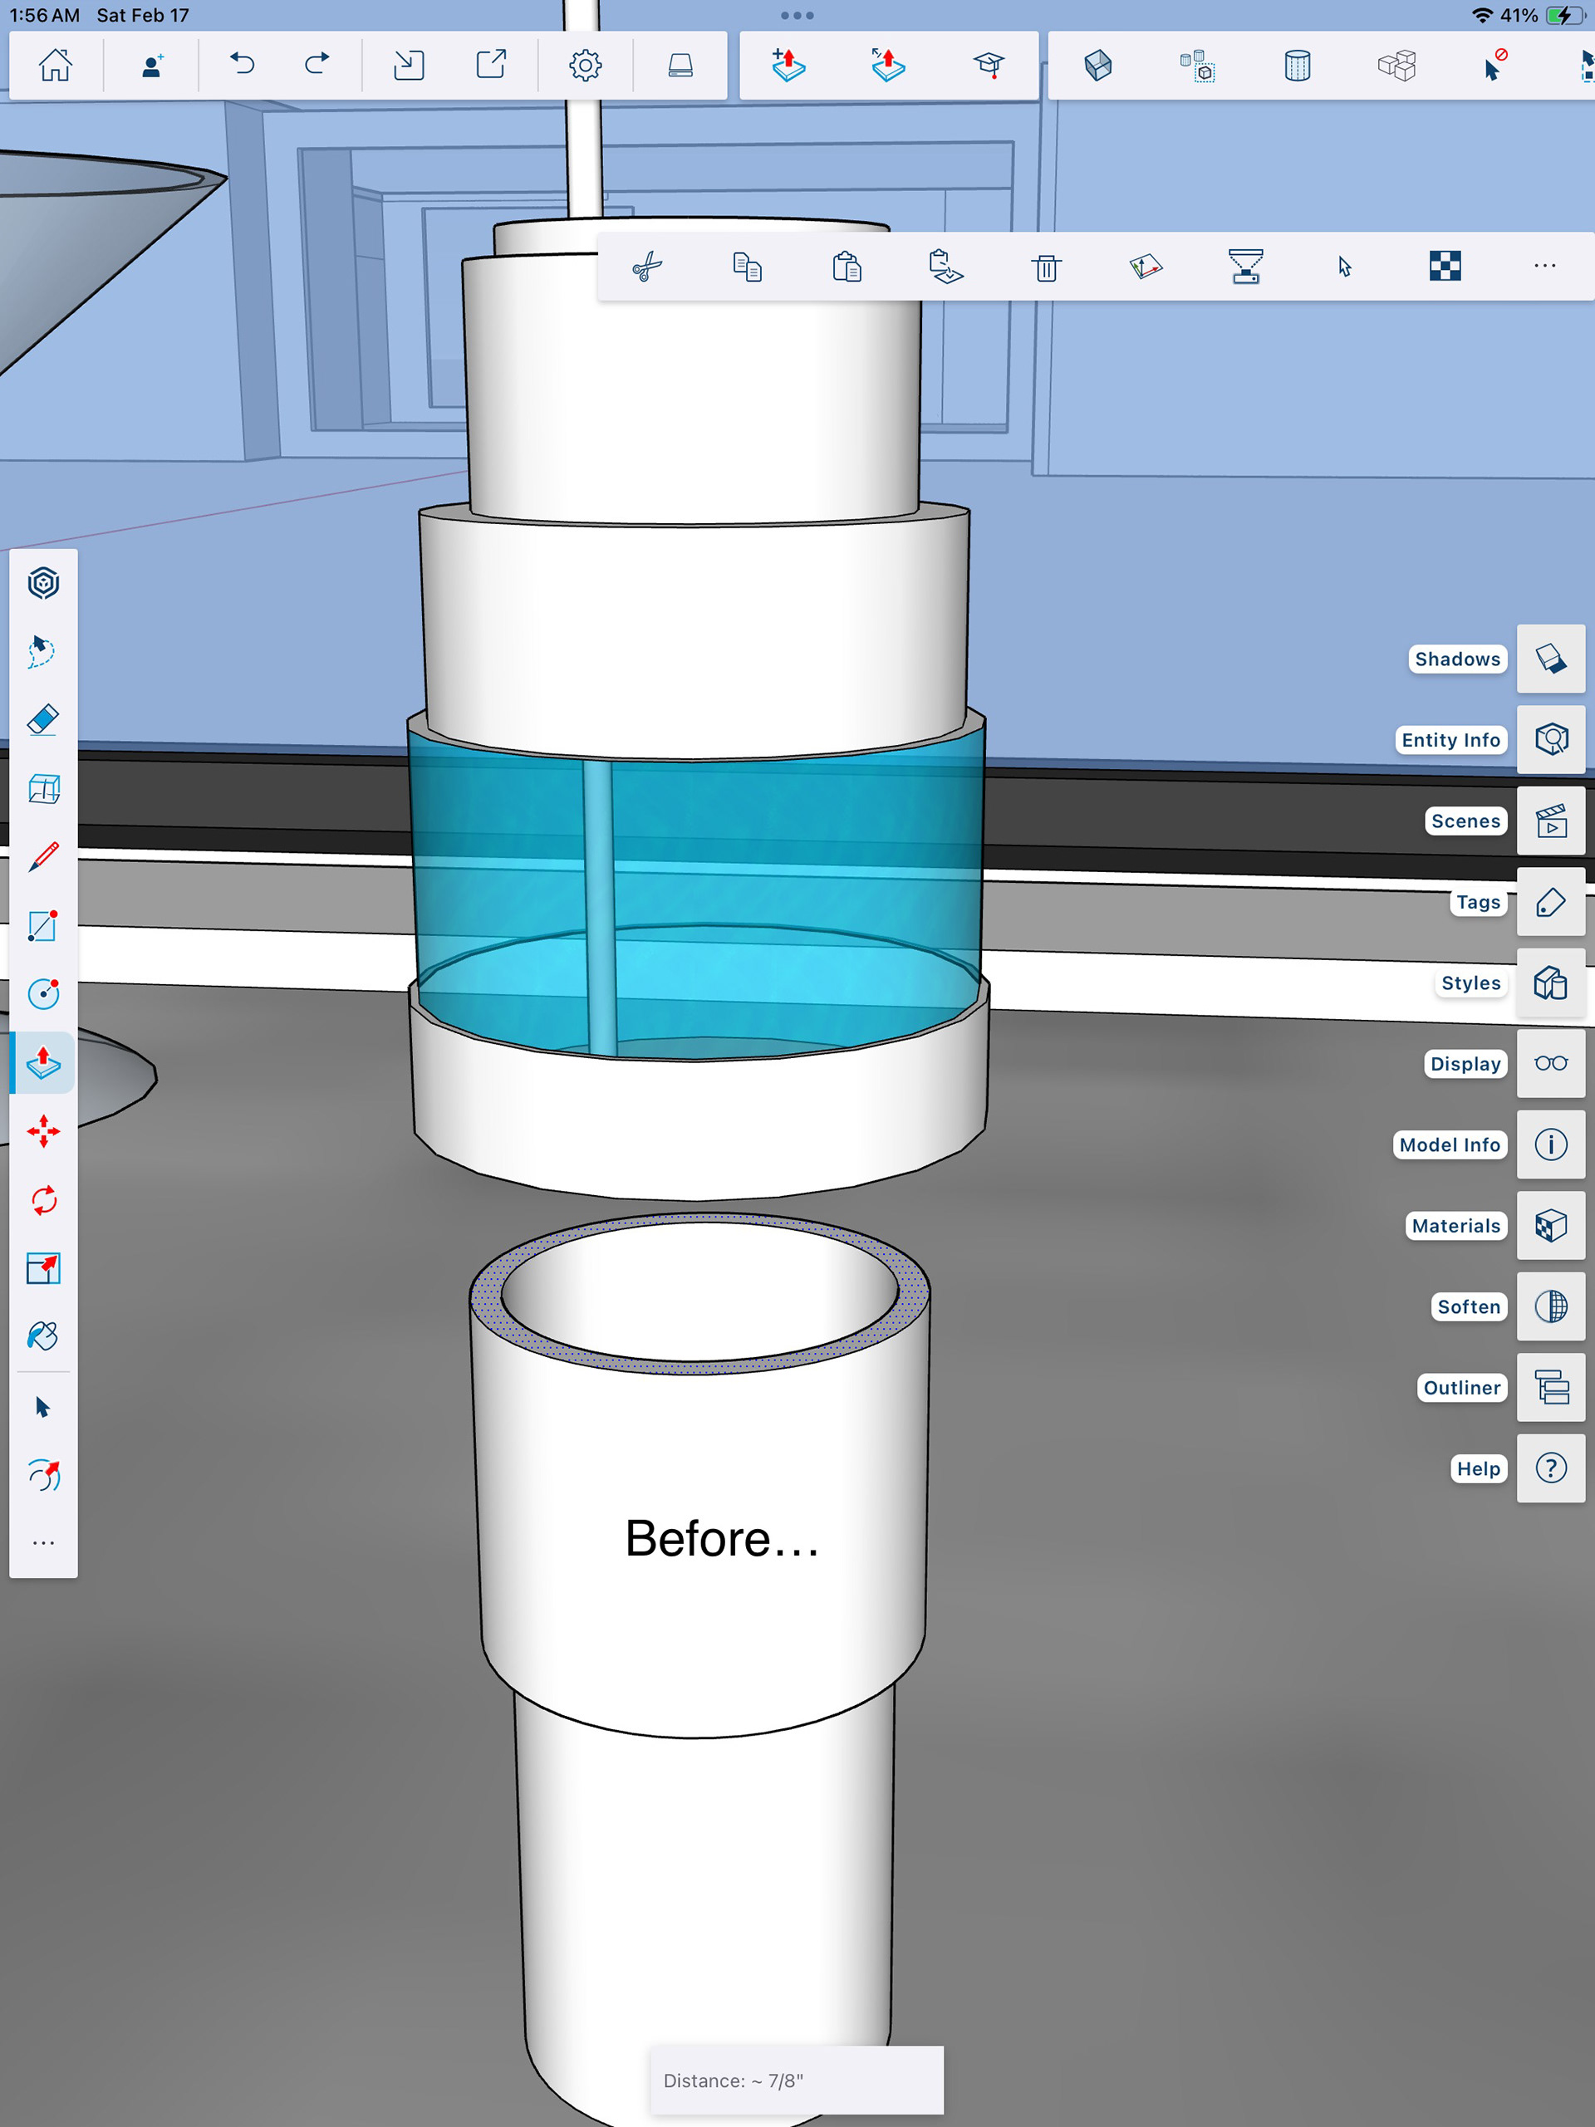The height and width of the screenshot is (2127, 1595).
Task: Click the grouped cubes icon
Action: point(1396,66)
